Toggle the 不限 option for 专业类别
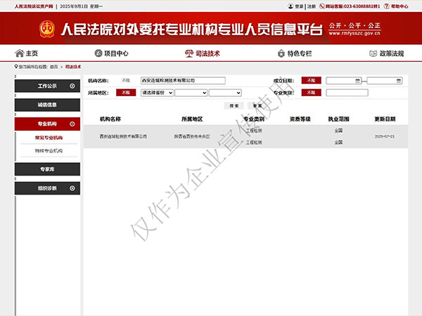 tap(310, 93)
